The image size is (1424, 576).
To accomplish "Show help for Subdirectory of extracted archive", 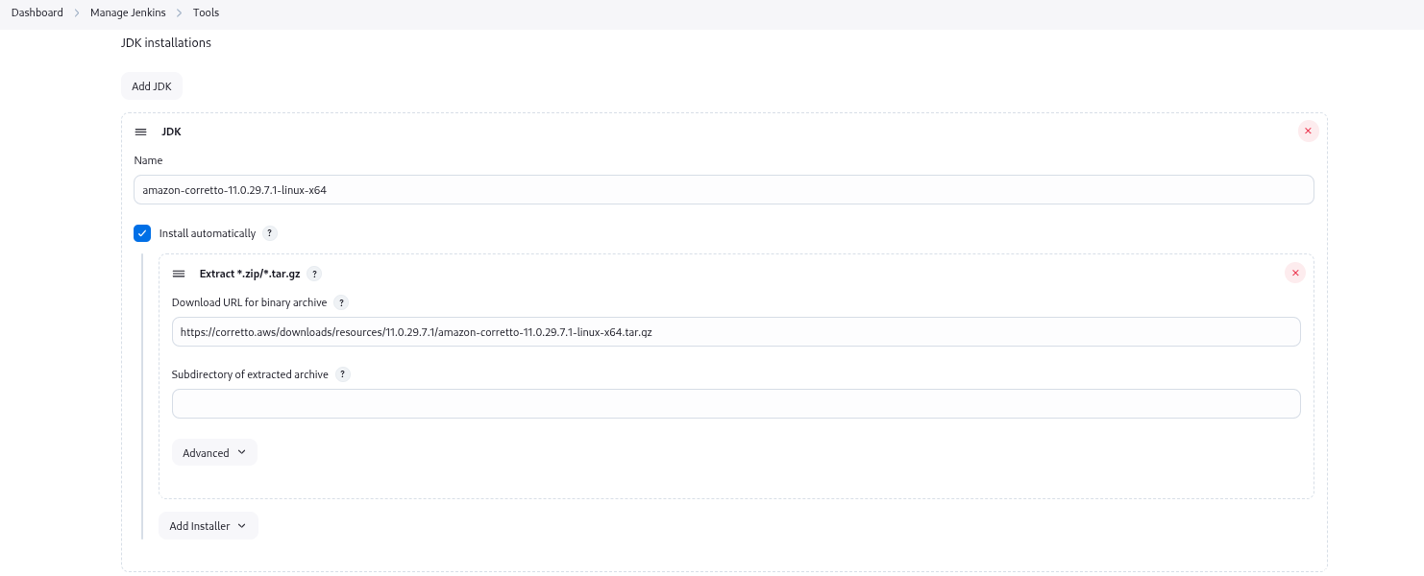I will tap(343, 374).
